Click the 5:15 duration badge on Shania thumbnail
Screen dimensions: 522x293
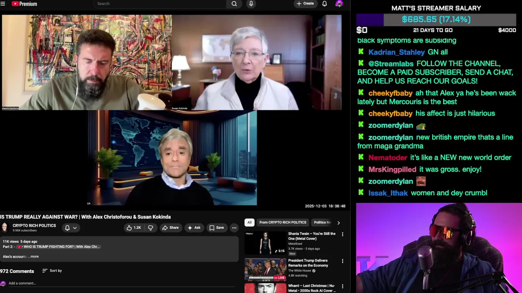tap(279, 251)
